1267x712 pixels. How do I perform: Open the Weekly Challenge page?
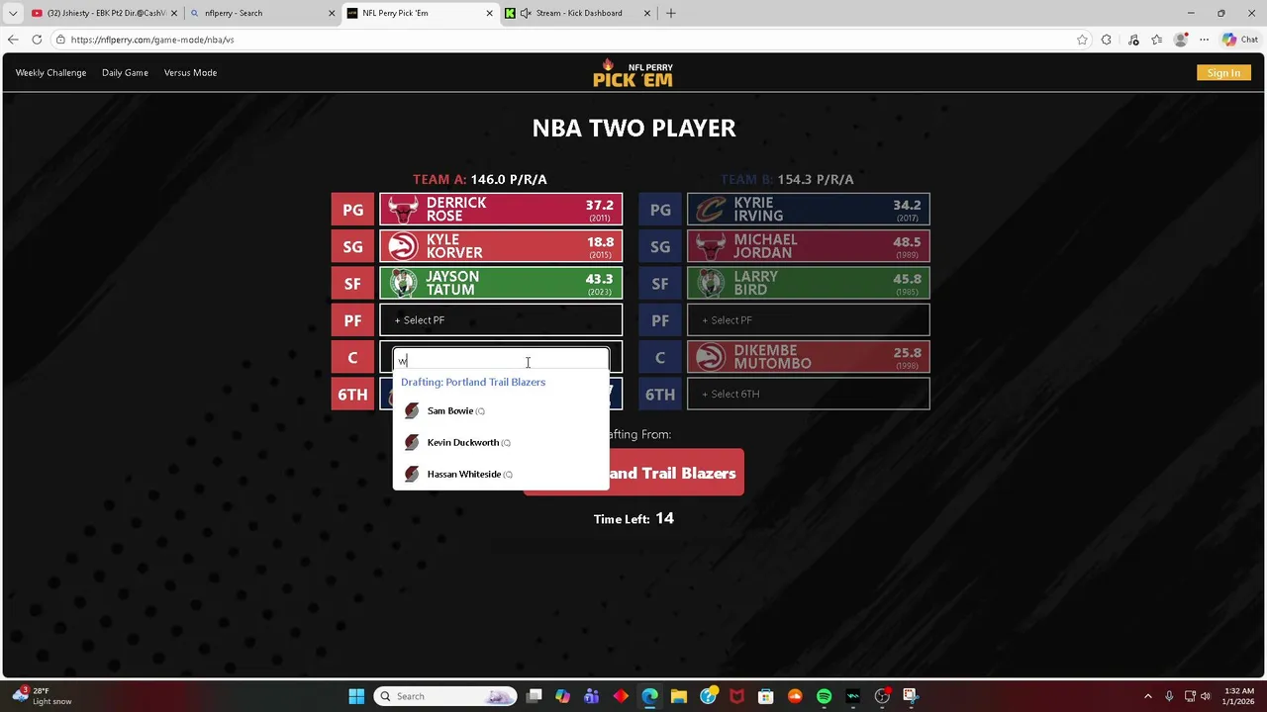[50, 73]
